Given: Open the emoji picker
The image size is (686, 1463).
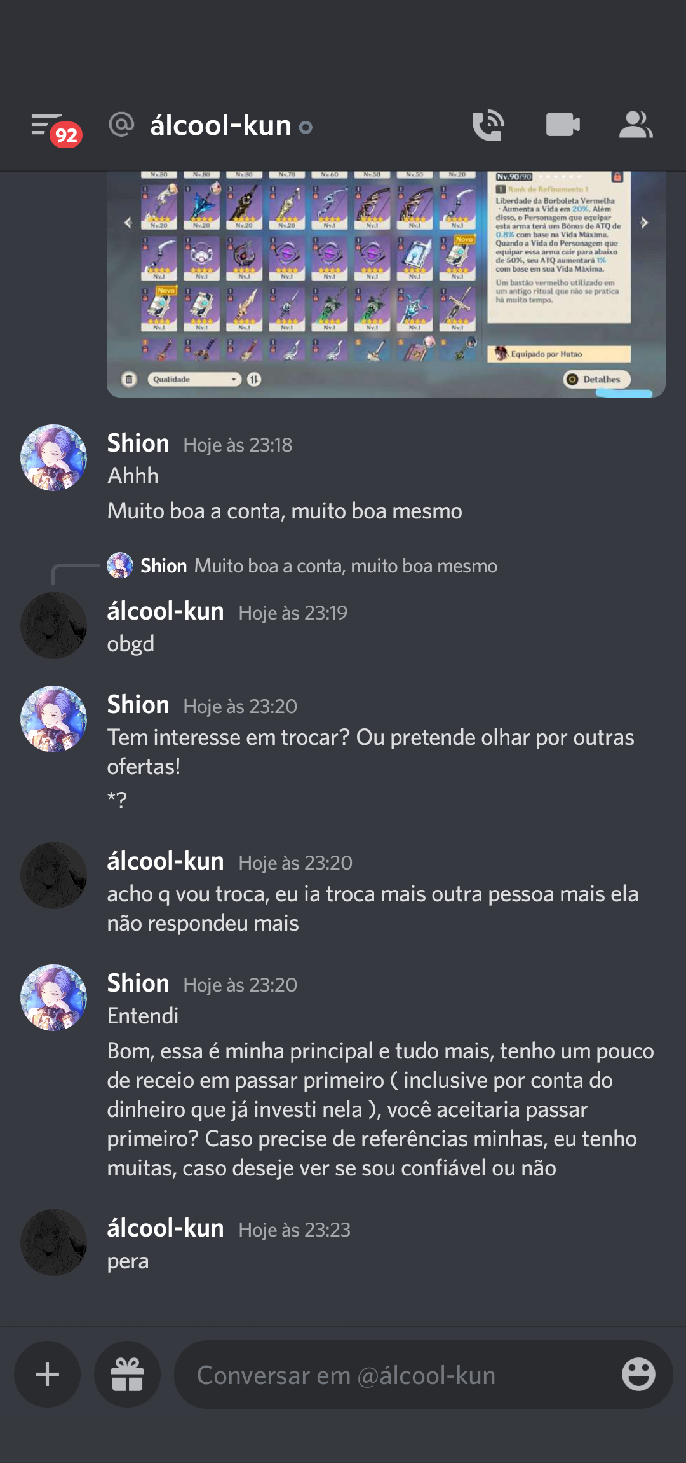Looking at the screenshot, I should [x=638, y=1375].
